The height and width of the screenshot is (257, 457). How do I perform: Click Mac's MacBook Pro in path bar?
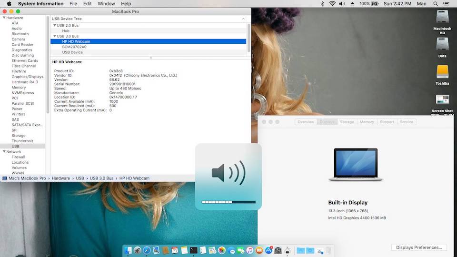(x=27, y=178)
